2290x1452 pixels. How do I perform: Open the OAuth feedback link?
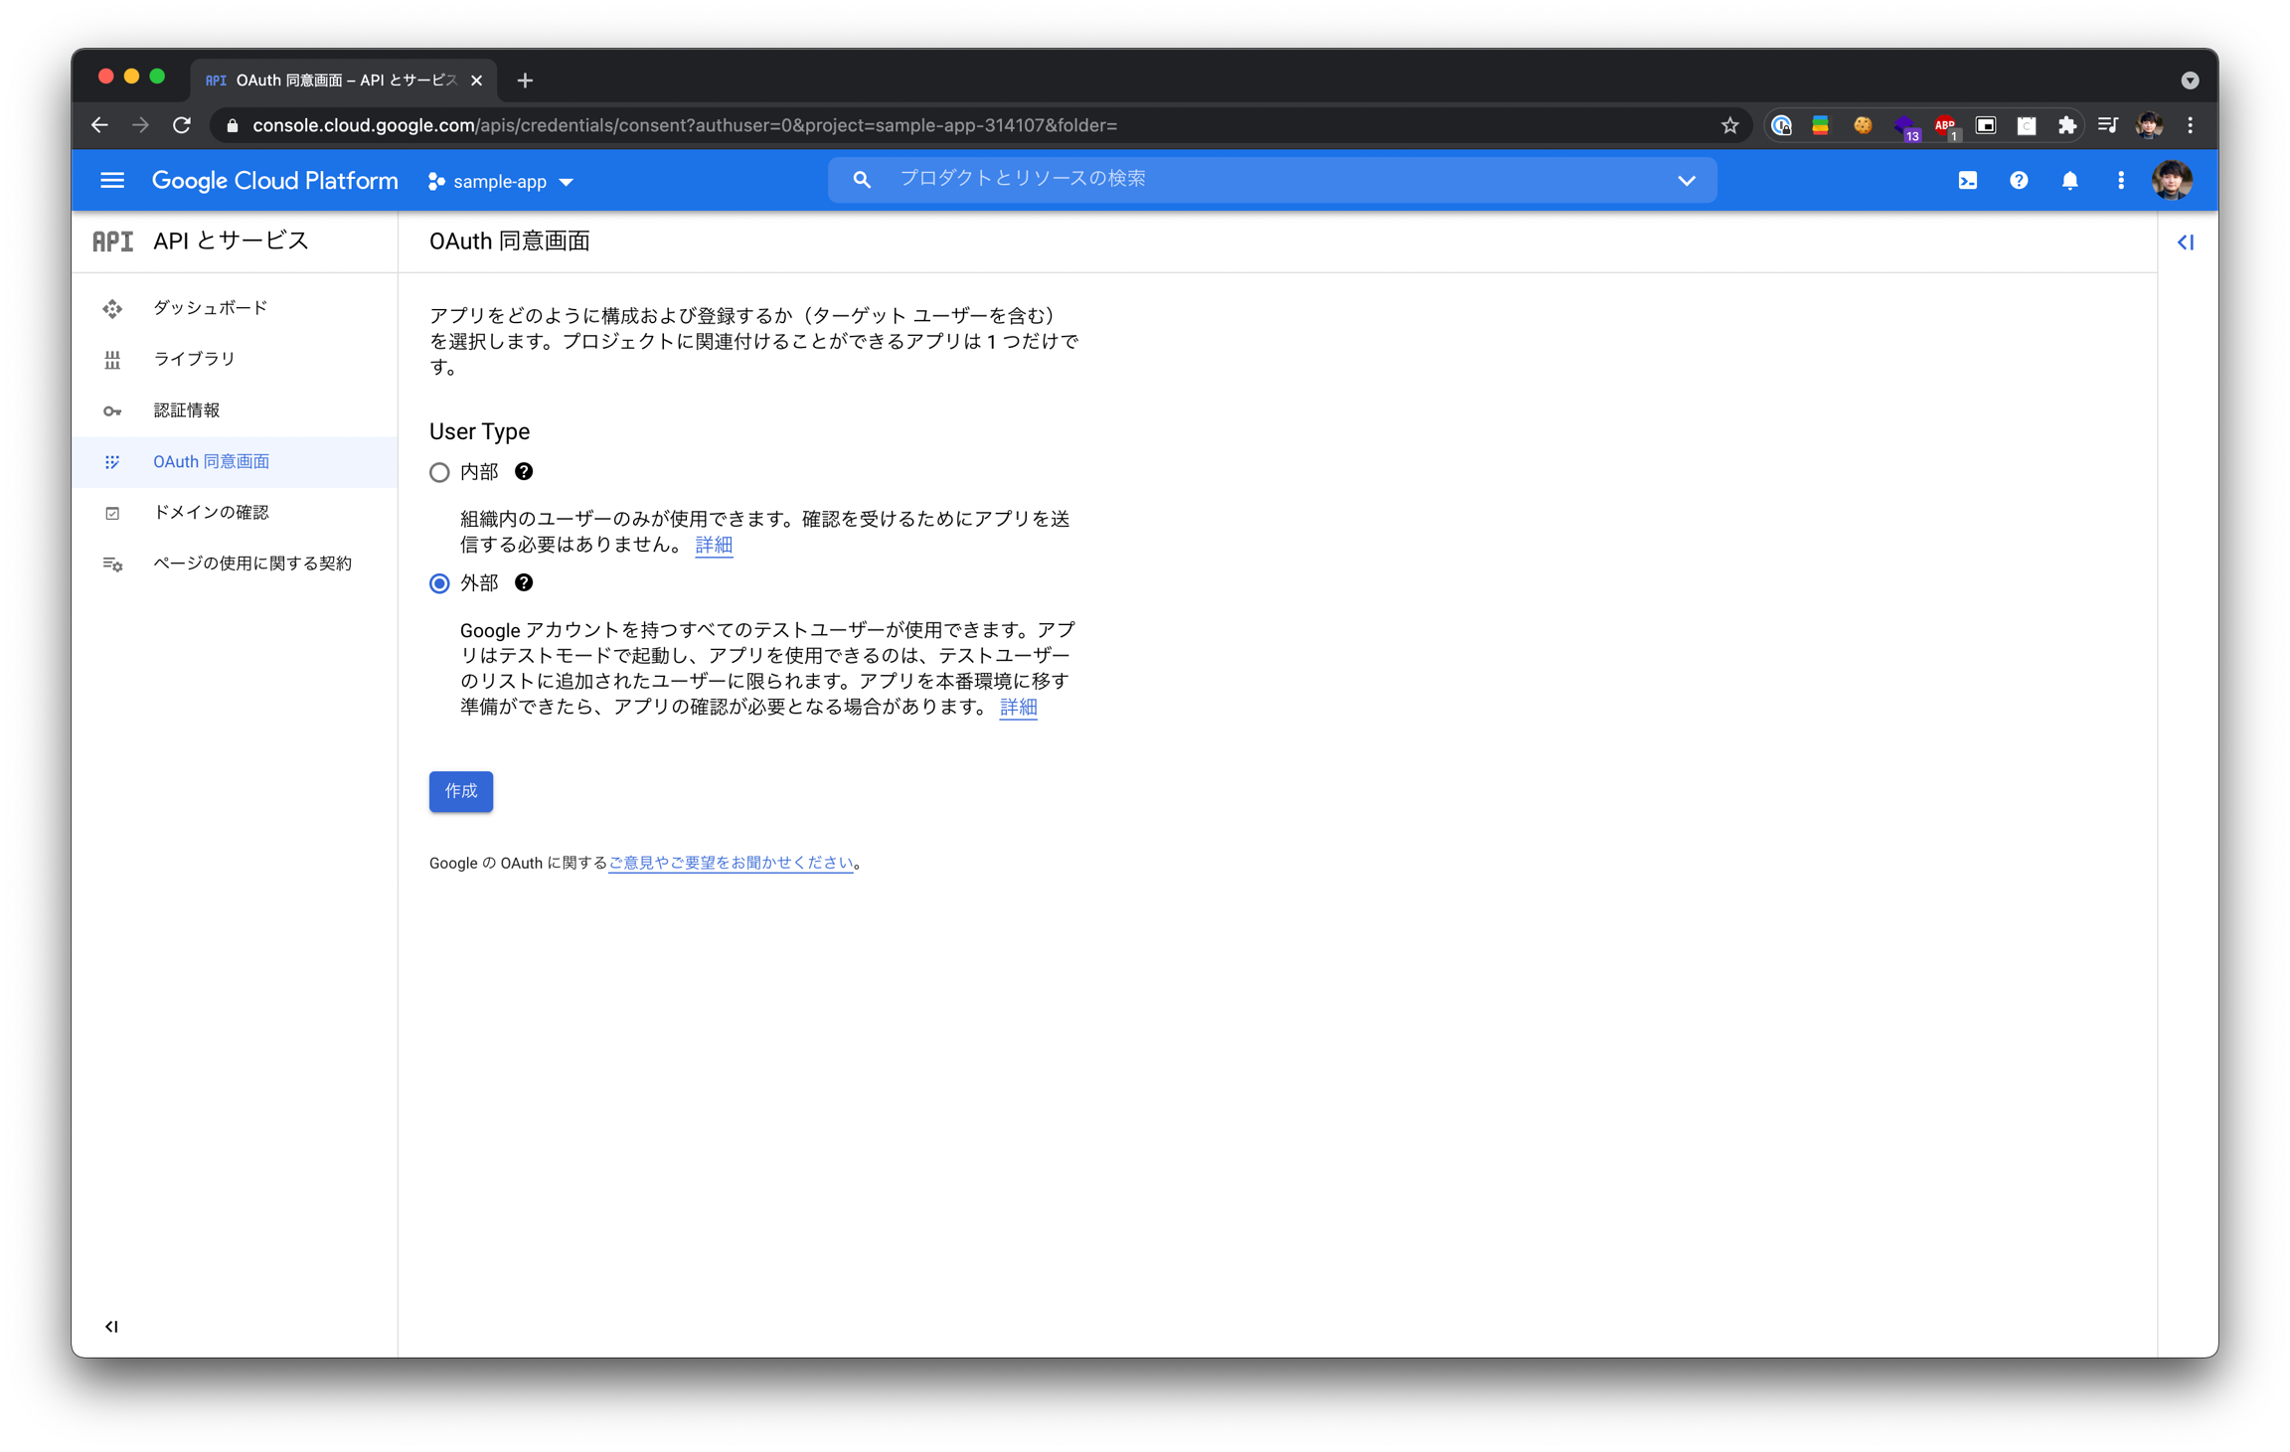click(731, 863)
